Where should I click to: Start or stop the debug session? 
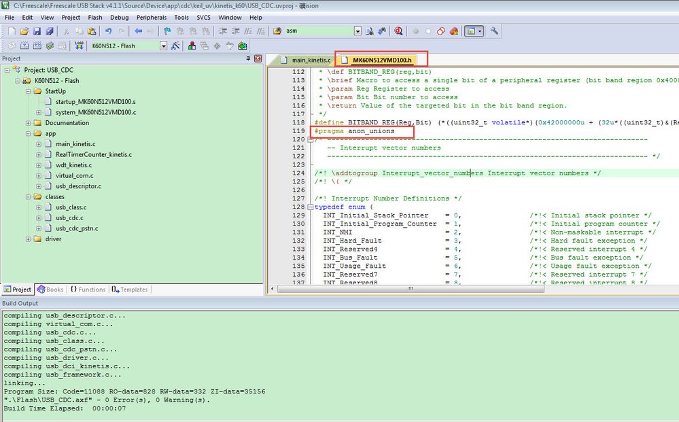click(x=398, y=31)
